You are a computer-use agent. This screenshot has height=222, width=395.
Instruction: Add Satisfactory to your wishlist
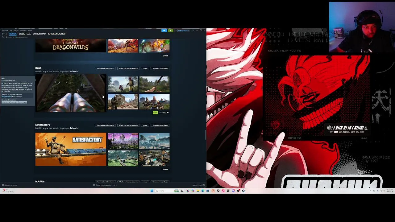tap(128, 125)
